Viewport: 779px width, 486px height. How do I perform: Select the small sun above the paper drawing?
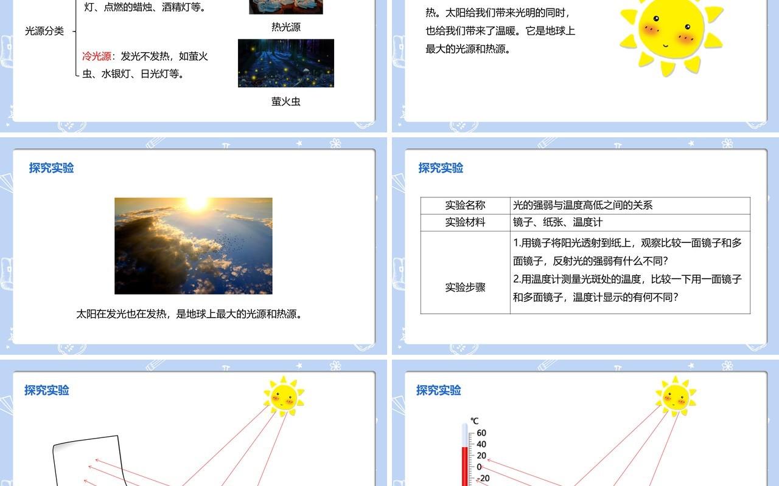(x=284, y=396)
